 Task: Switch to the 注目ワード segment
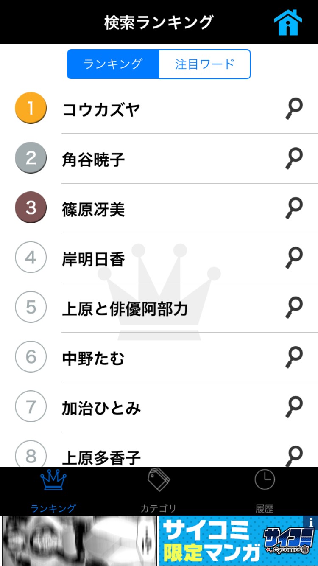click(205, 64)
